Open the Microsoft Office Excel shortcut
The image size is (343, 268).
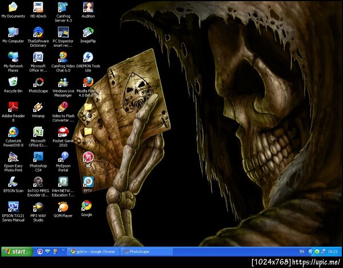click(x=38, y=137)
